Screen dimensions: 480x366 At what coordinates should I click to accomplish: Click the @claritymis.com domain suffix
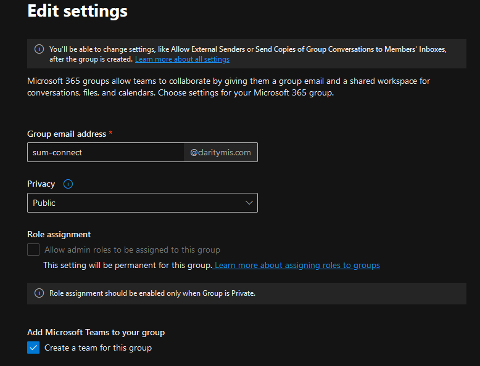(x=220, y=152)
